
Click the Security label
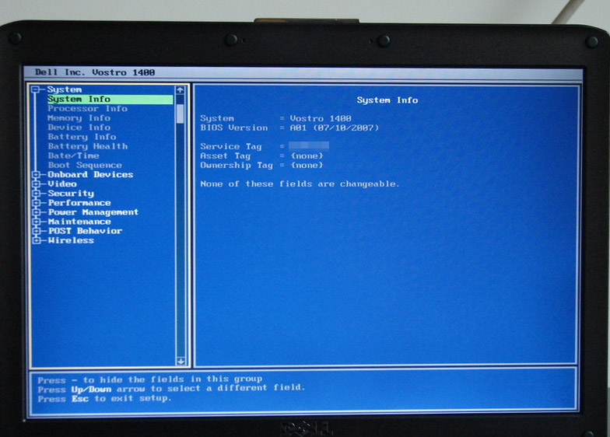[71, 193]
